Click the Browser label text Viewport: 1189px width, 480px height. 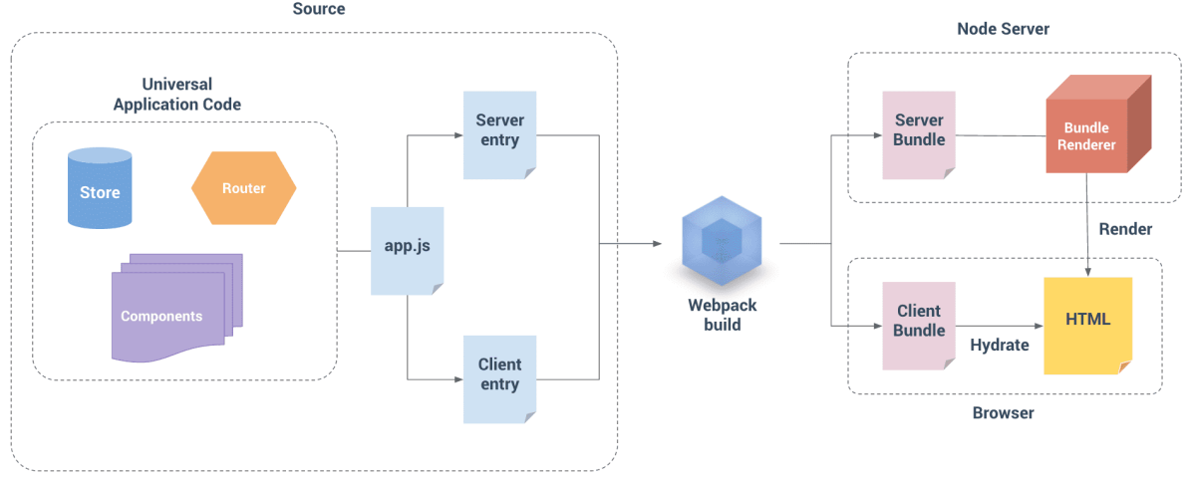coord(1004,414)
